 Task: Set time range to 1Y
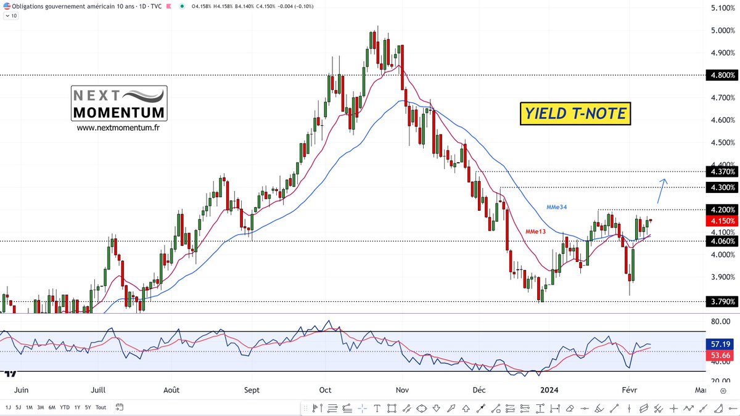77,407
